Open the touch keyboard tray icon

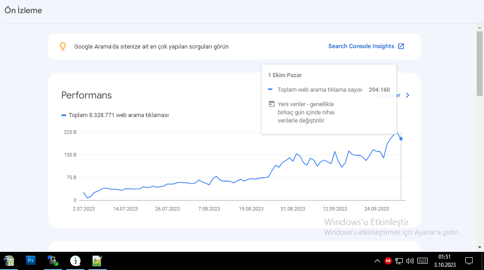pyautogui.click(x=422, y=261)
